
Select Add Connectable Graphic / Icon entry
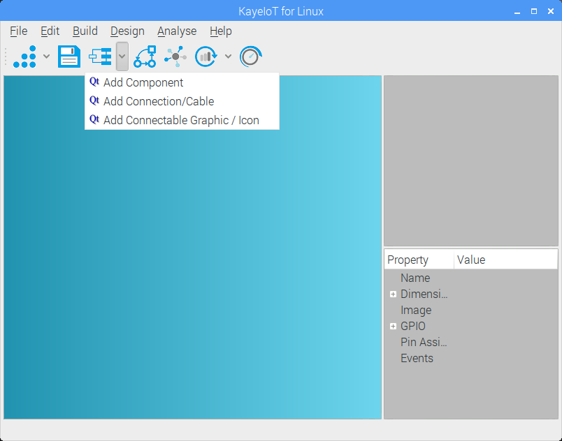click(182, 120)
